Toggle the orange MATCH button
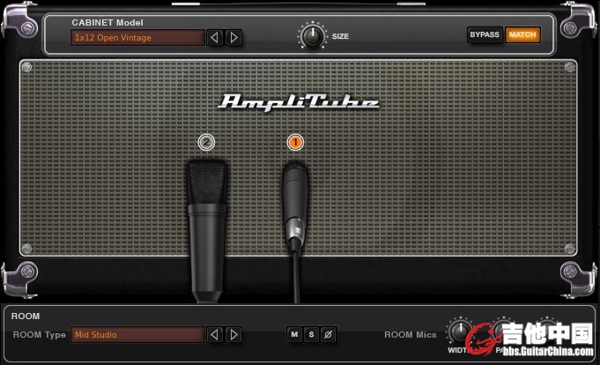The height and width of the screenshot is (365, 600). [522, 35]
